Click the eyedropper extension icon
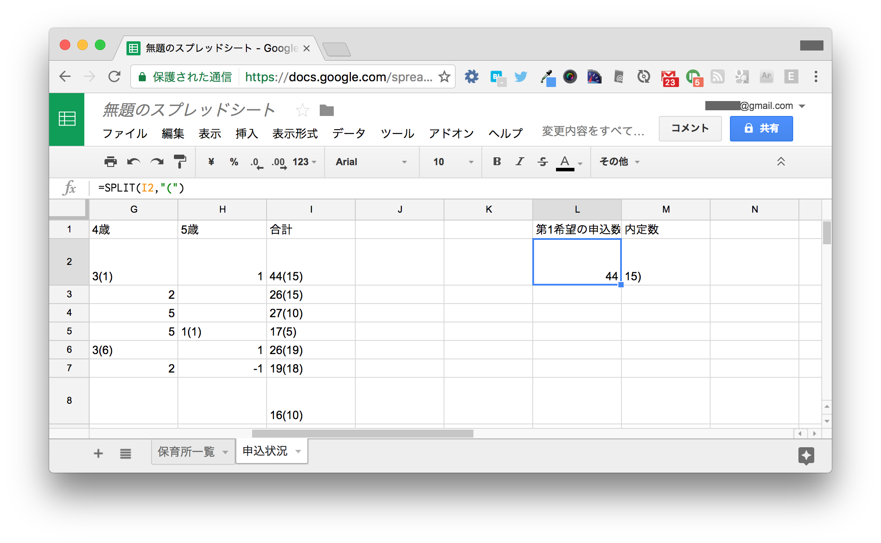881x543 pixels. 547,78
